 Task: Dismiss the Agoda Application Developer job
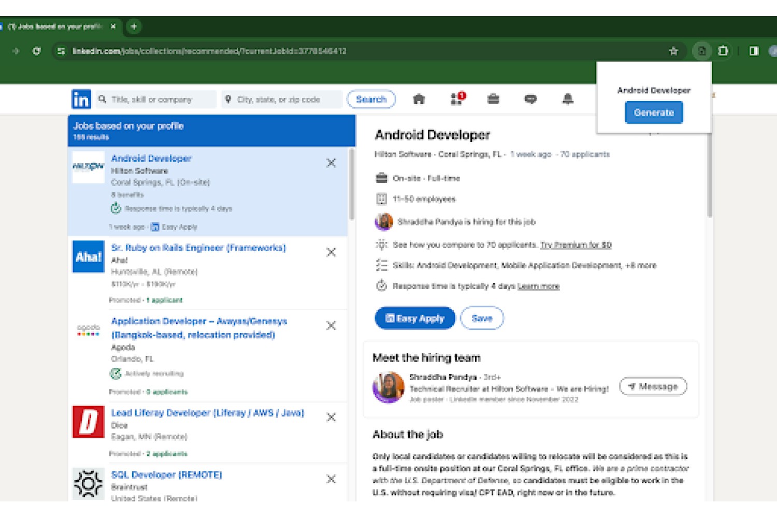click(x=331, y=325)
